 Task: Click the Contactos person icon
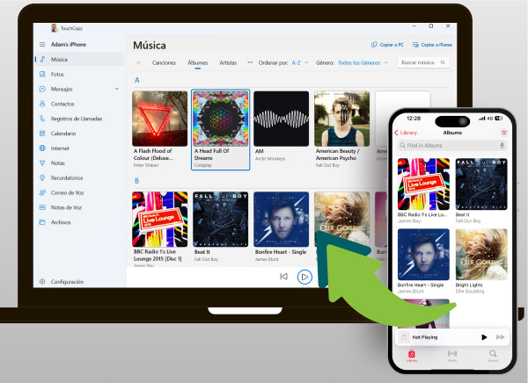(42, 104)
